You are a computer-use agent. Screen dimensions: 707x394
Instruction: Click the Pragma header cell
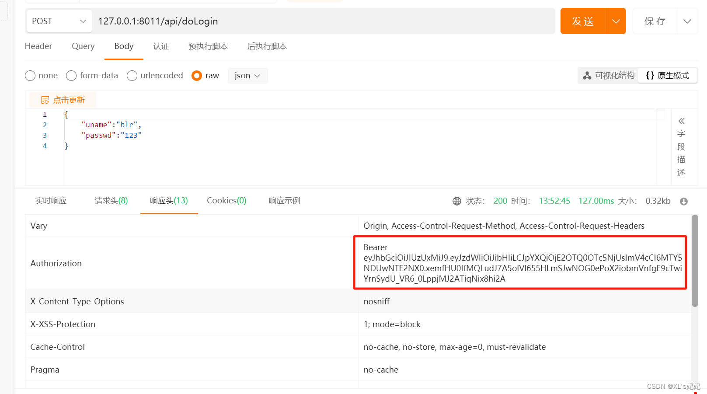click(x=192, y=370)
